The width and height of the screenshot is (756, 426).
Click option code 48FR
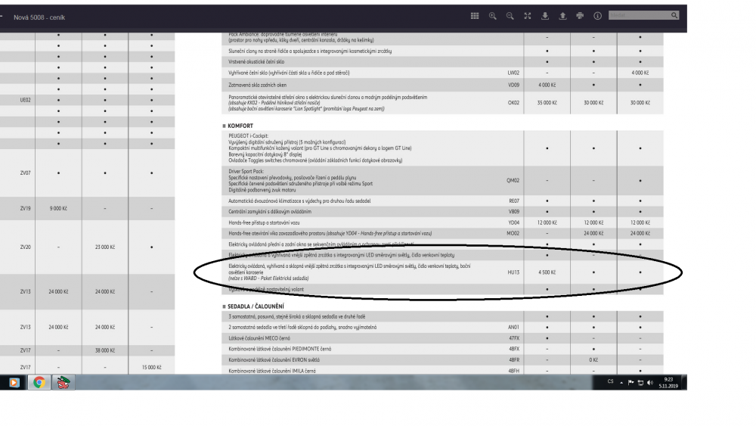click(514, 360)
